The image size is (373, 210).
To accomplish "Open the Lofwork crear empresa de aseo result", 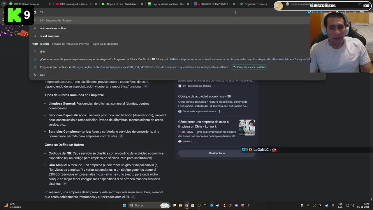I will [203, 124].
